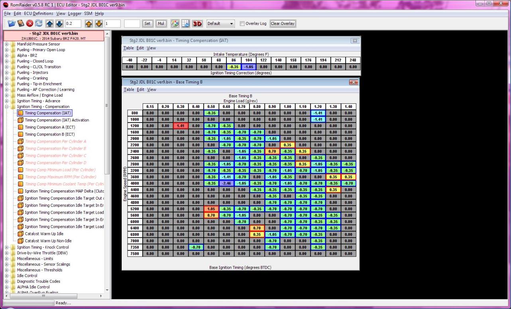The width and height of the screenshot is (511, 309).
Task: Expand the Fueling - Injectors tree node
Action: click(7, 73)
